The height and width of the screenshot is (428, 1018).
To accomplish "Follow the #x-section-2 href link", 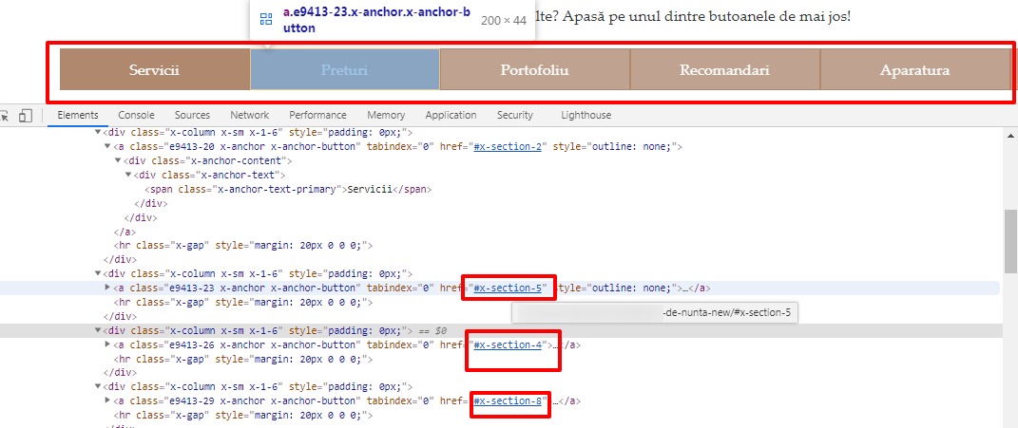I will click(x=508, y=146).
